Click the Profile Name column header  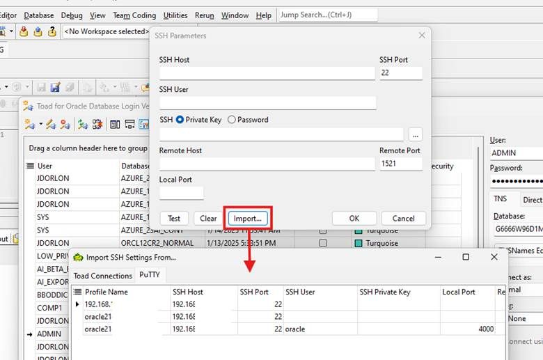point(127,292)
